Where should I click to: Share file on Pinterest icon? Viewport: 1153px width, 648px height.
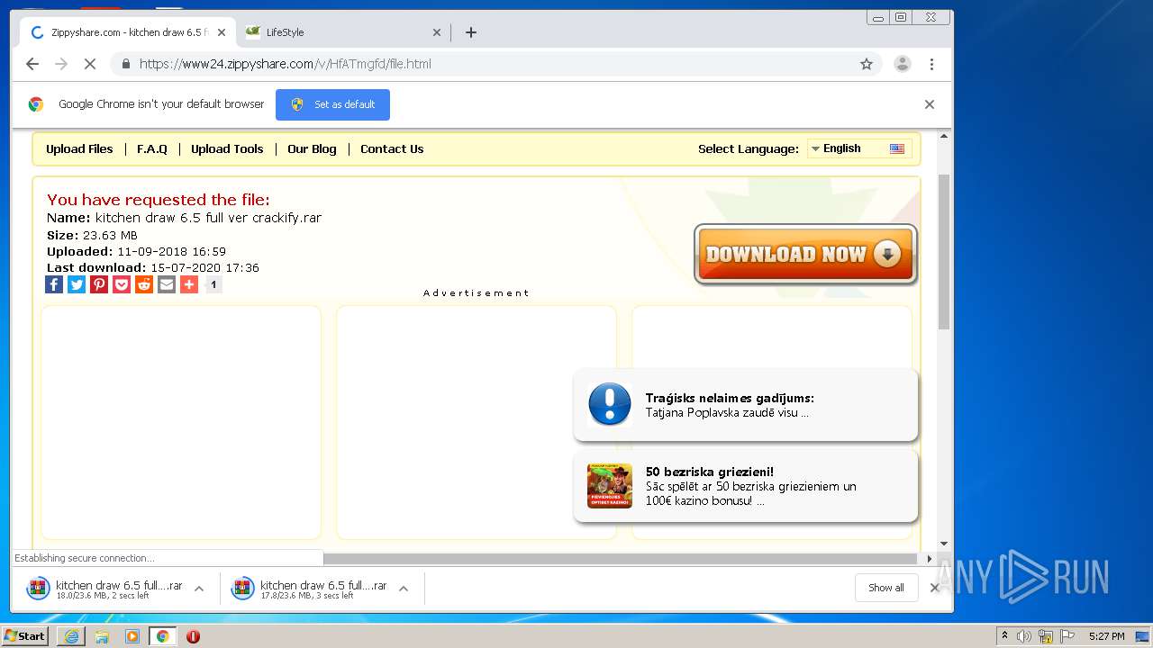[99, 284]
